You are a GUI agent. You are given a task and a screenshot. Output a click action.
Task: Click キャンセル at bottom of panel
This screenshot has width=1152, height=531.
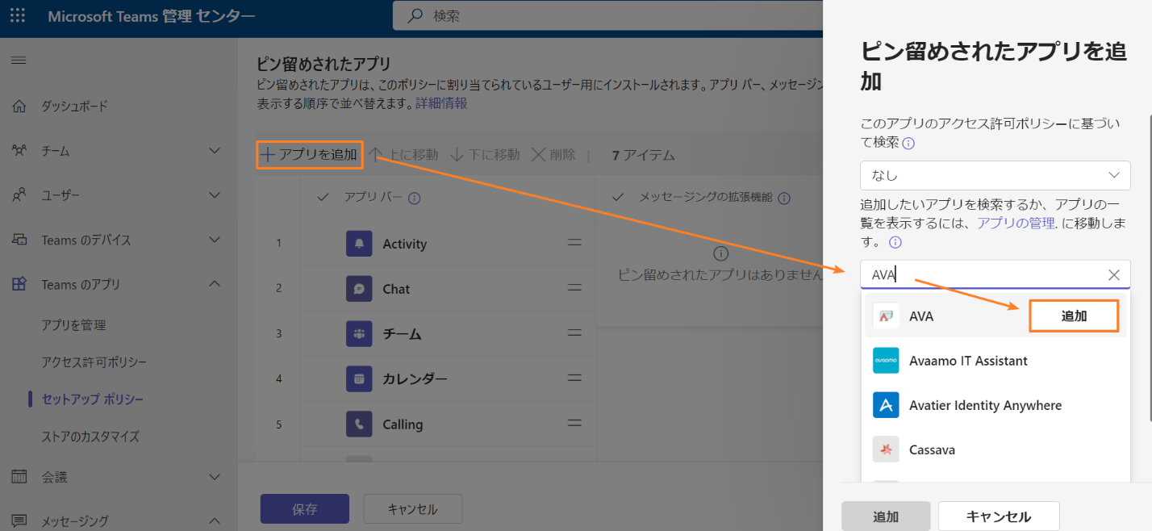click(x=999, y=516)
